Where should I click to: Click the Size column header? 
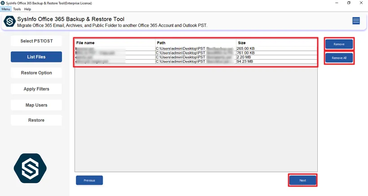click(x=276, y=43)
